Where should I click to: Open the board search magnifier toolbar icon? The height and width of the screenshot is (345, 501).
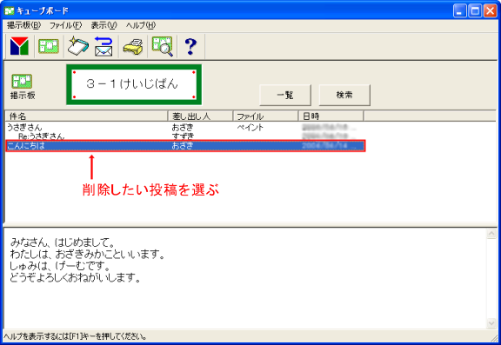163,47
